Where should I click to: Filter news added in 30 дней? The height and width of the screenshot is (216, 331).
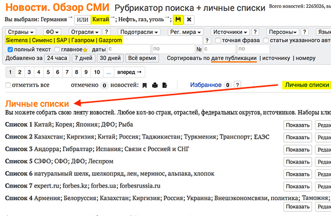tap(110, 58)
